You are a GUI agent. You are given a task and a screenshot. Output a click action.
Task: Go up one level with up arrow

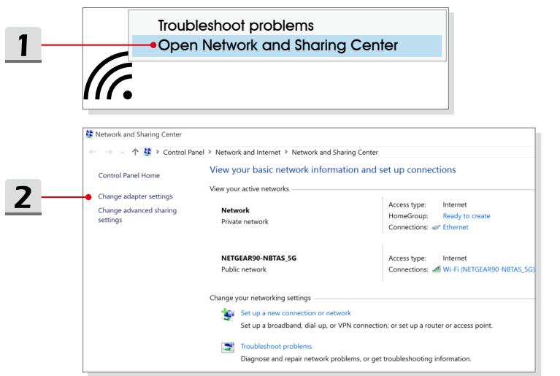pyautogui.click(x=135, y=152)
